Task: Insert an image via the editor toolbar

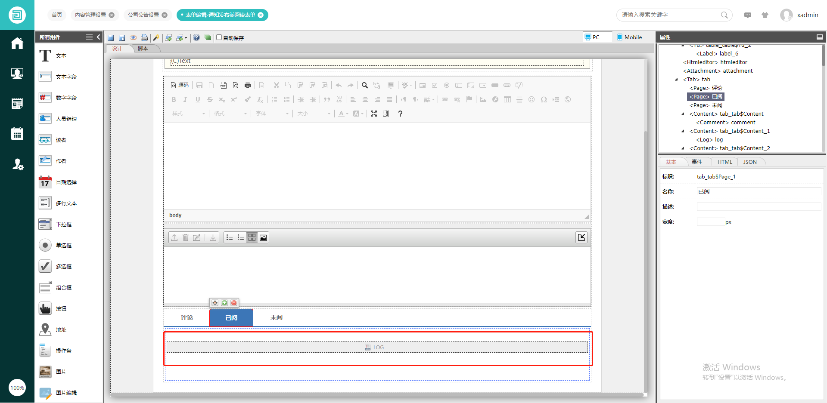Action: (x=483, y=99)
